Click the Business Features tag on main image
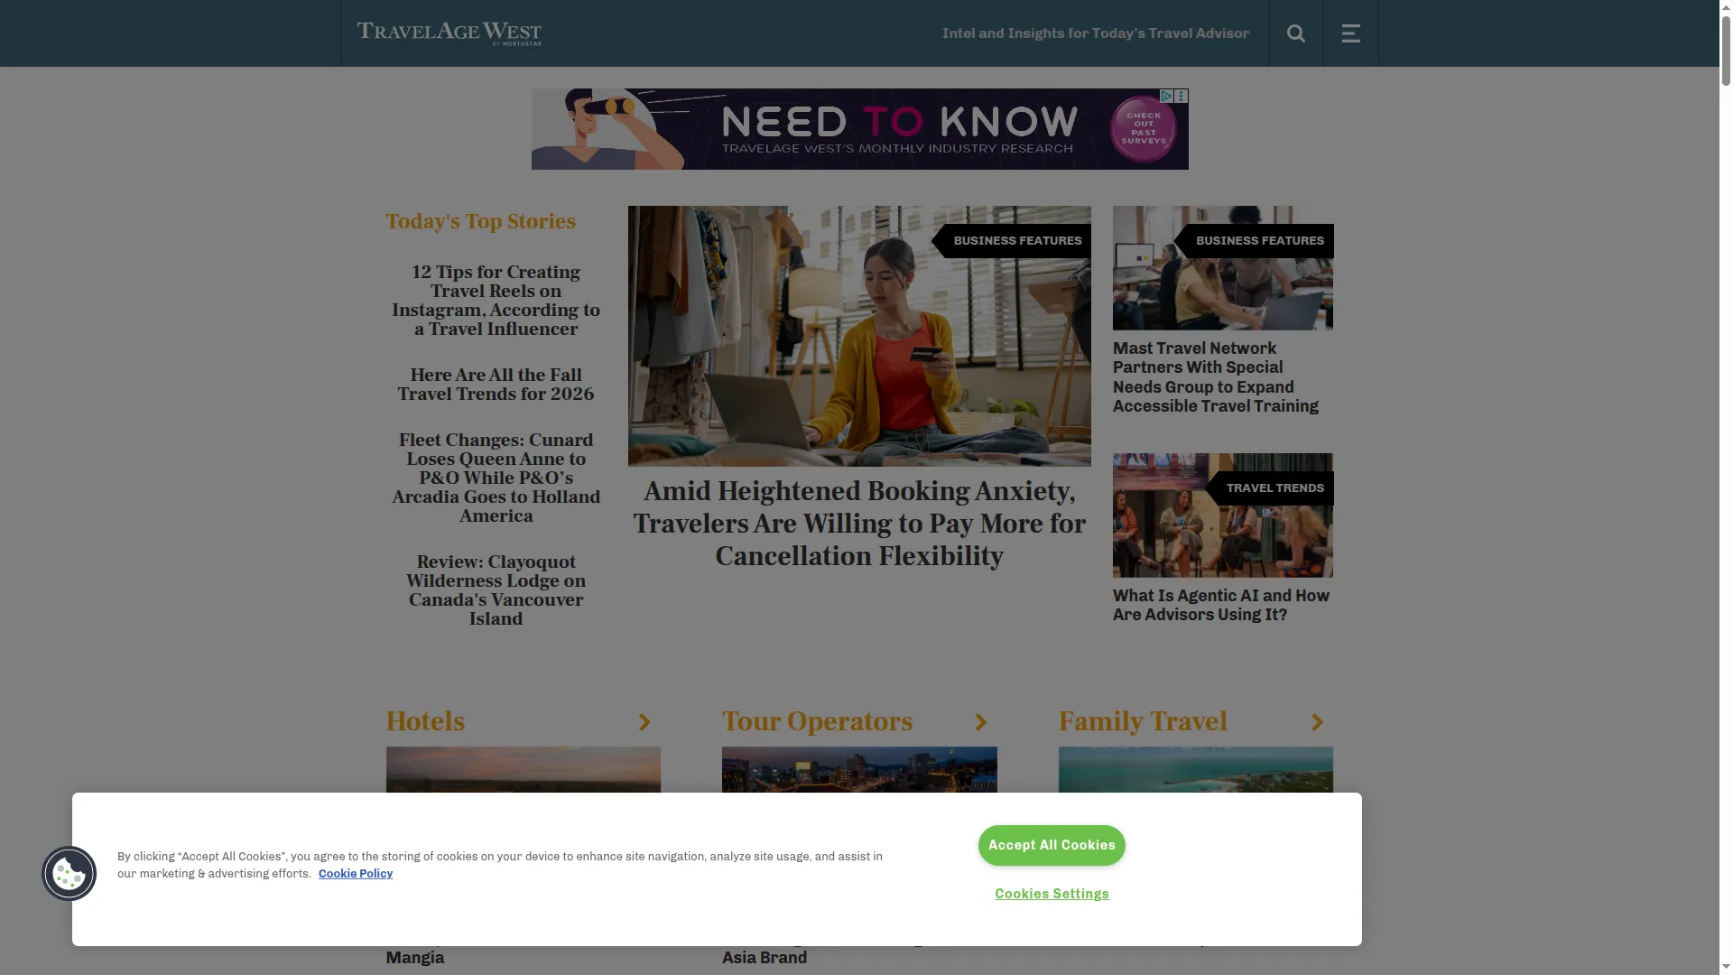The image size is (1733, 975). (x=1012, y=241)
